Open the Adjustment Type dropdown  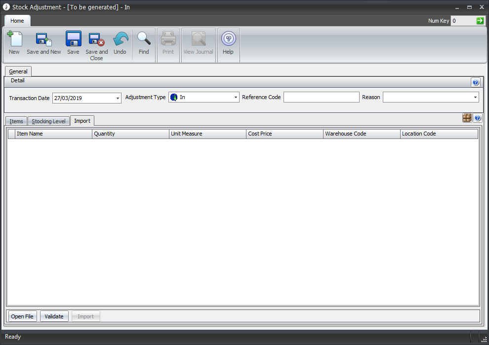(x=236, y=98)
